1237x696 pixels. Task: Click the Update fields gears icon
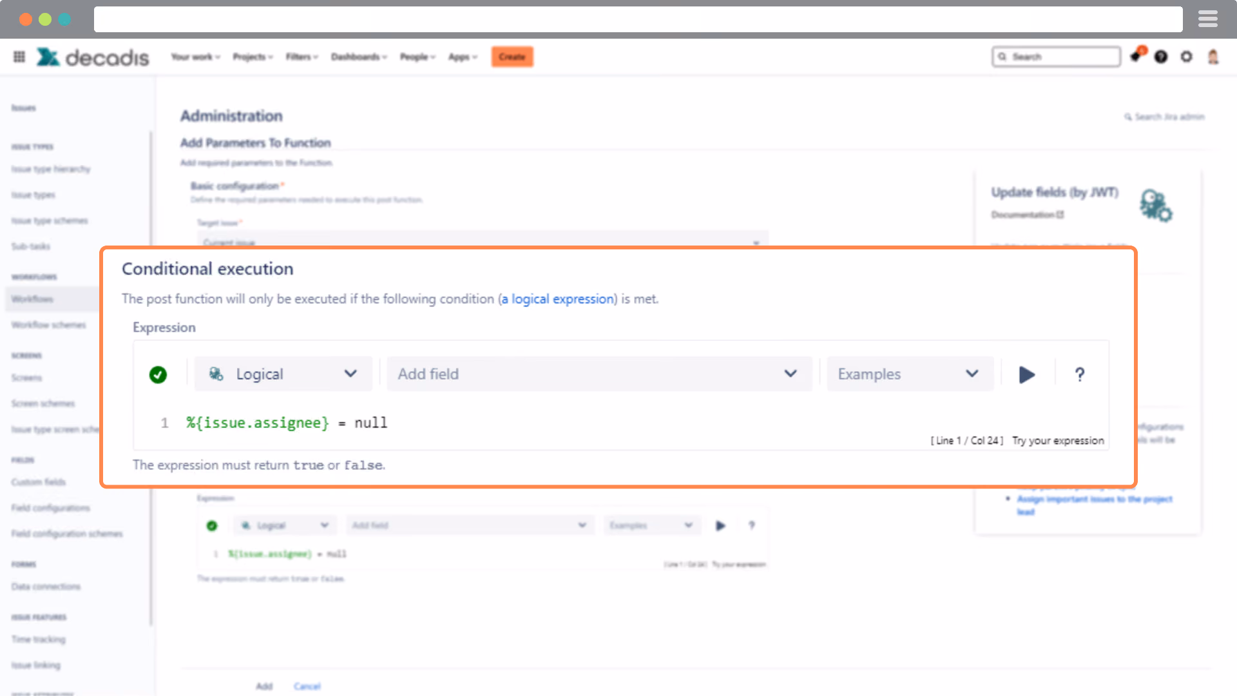1155,206
